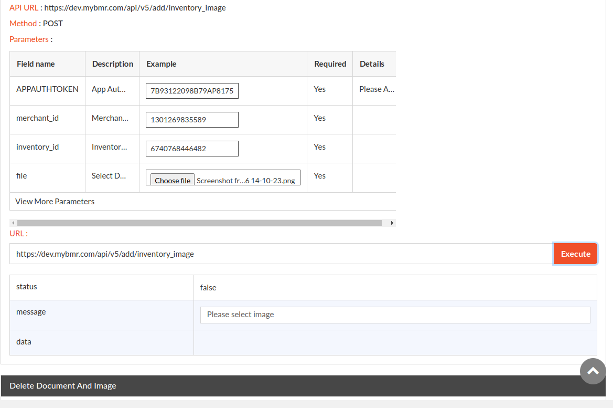Click the 'data' response row label
Screen dimensions: 613x408
click(24, 342)
